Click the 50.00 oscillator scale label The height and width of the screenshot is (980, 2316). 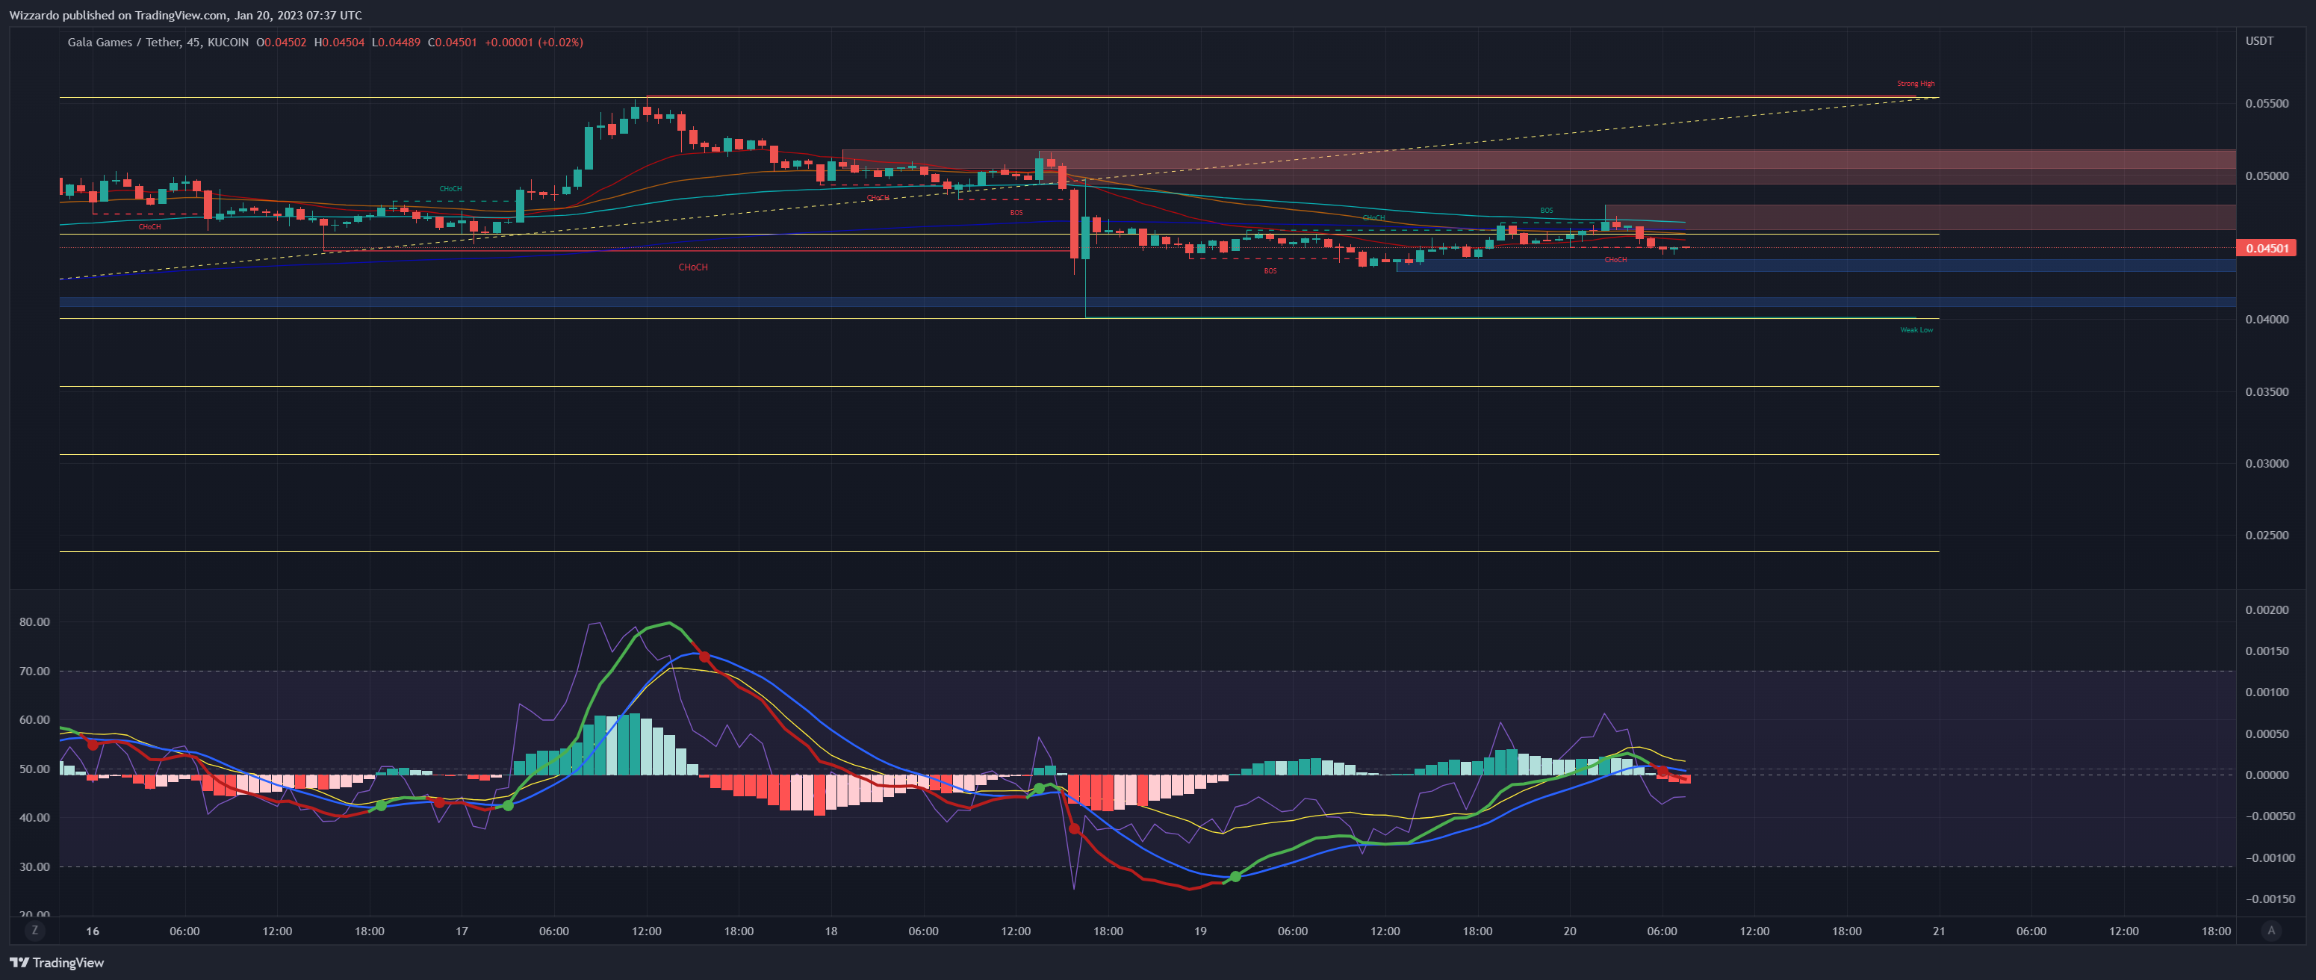click(x=34, y=769)
